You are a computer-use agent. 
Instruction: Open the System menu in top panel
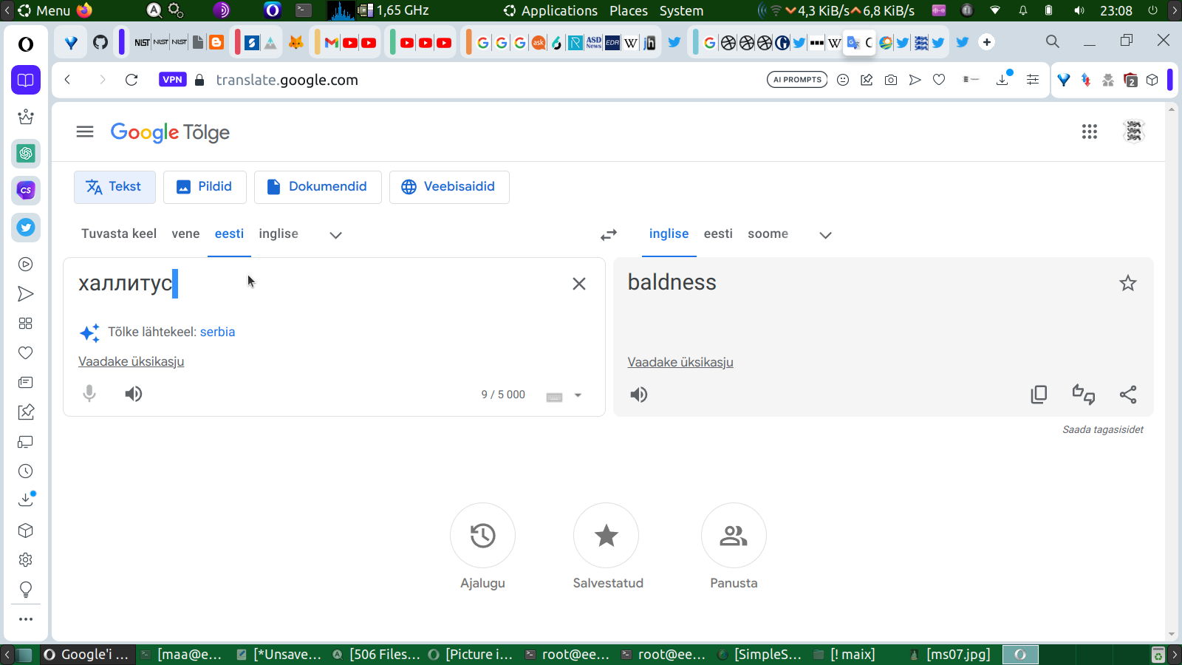pos(681,10)
